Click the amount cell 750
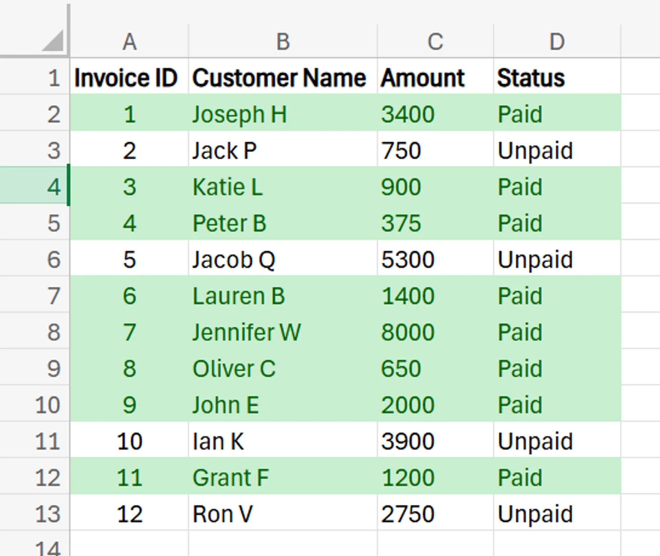Image resolution: width=660 pixels, height=556 pixels. click(x=435, y=149)
